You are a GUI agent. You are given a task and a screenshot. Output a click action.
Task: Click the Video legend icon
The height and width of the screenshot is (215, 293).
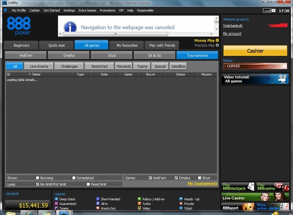139,208
